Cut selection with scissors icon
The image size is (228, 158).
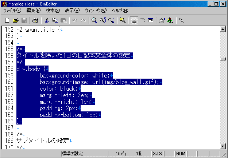[x=47, y=20]
